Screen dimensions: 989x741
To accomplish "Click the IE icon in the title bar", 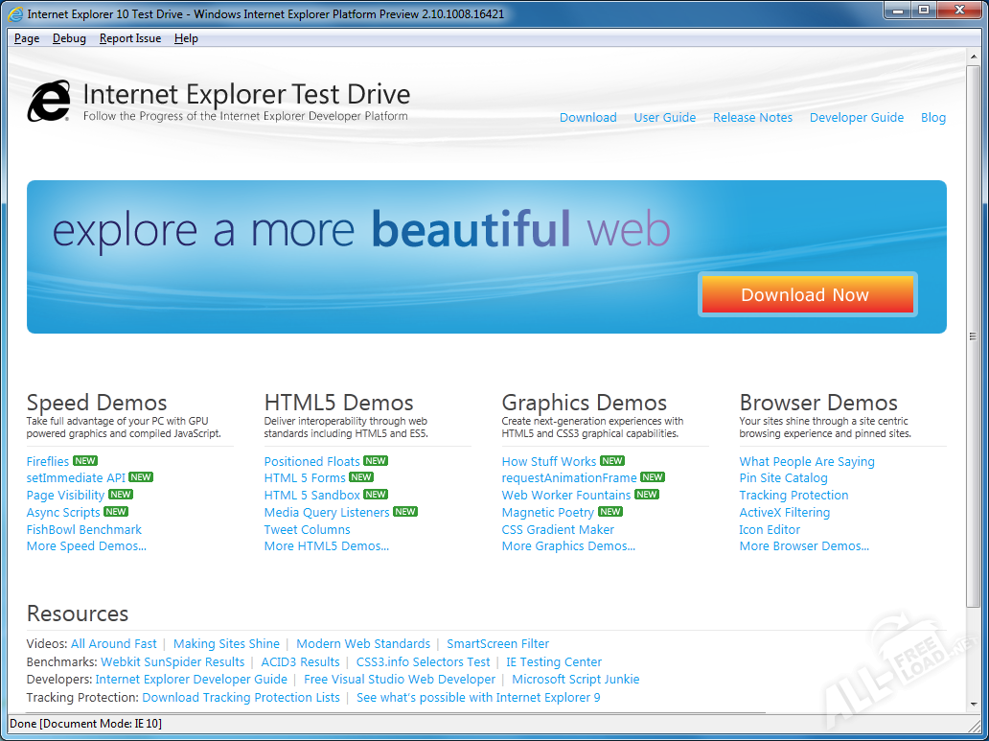I will click(x=15, y=14).
